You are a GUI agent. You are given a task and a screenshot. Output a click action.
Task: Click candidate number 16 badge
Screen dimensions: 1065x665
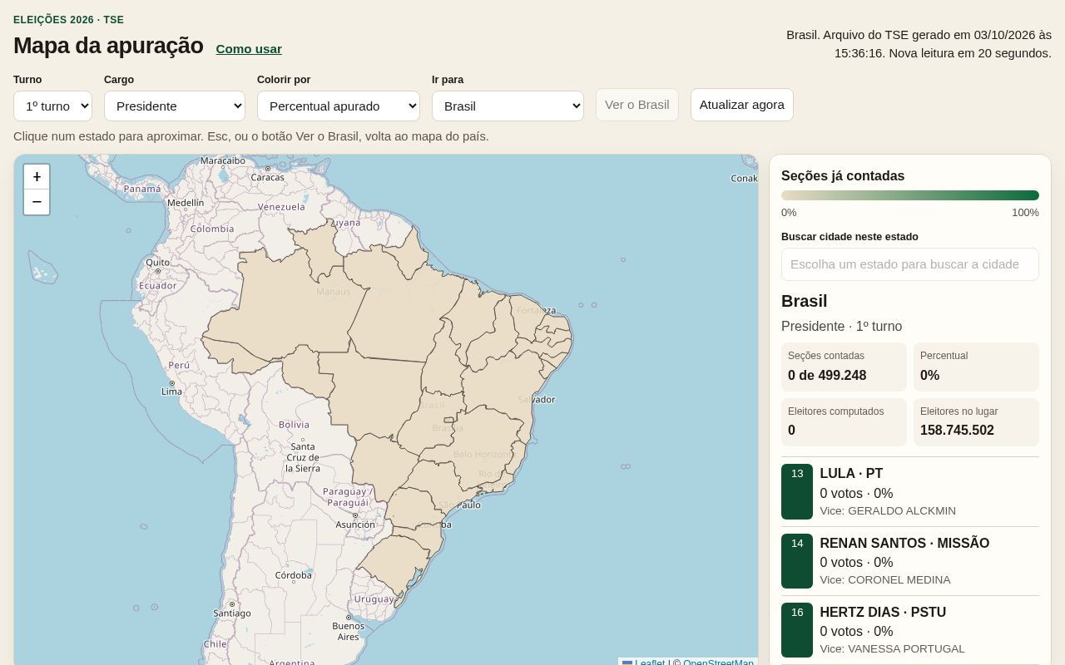click(797, 630)
